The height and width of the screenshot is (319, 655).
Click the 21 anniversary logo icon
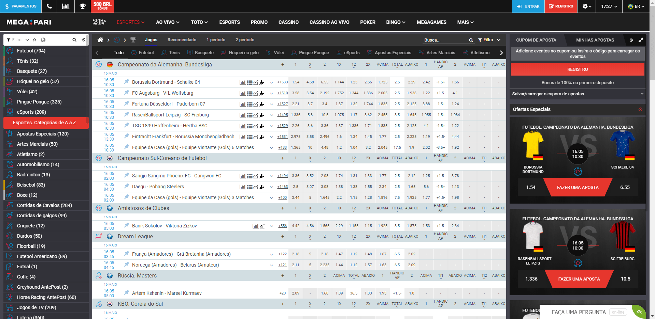click(x=99, y=22)
